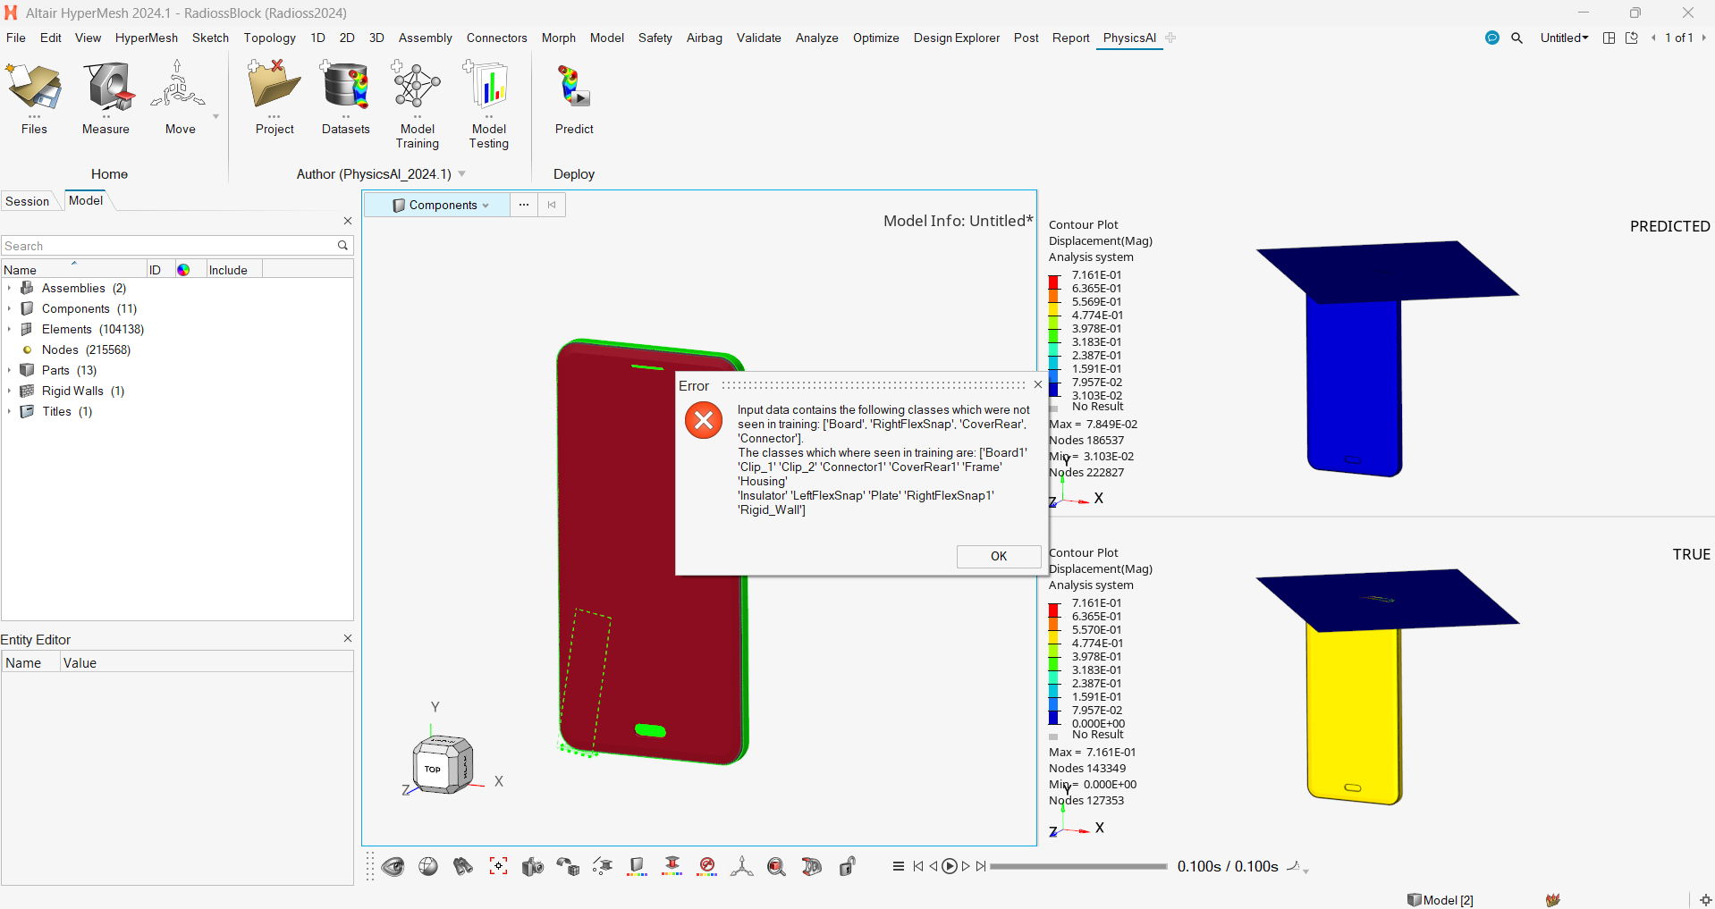The width and height of the screenshot is (1715, 909).
Task: Open the Topology ribbon tab
Action: point(270,38)
